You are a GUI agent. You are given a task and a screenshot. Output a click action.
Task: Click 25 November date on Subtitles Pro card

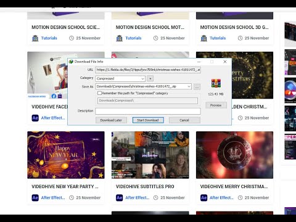pyautogui.click(x=173, y=197)
